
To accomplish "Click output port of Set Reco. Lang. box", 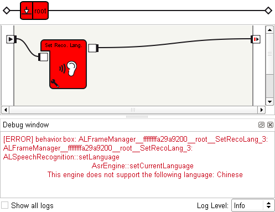I will point(93,48).
